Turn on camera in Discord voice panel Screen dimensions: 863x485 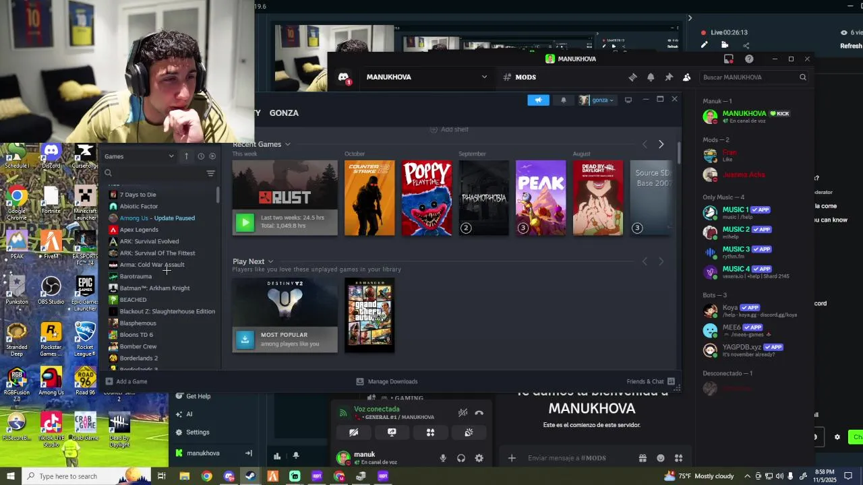point(353,432)
